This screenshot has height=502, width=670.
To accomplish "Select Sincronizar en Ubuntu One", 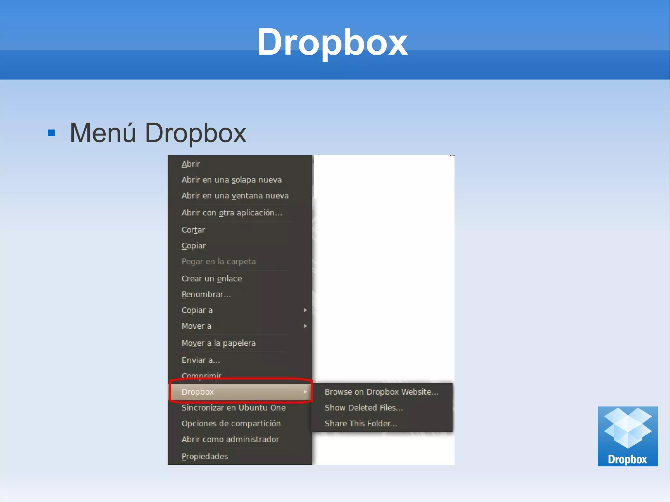I will click(x=240, y=408).
